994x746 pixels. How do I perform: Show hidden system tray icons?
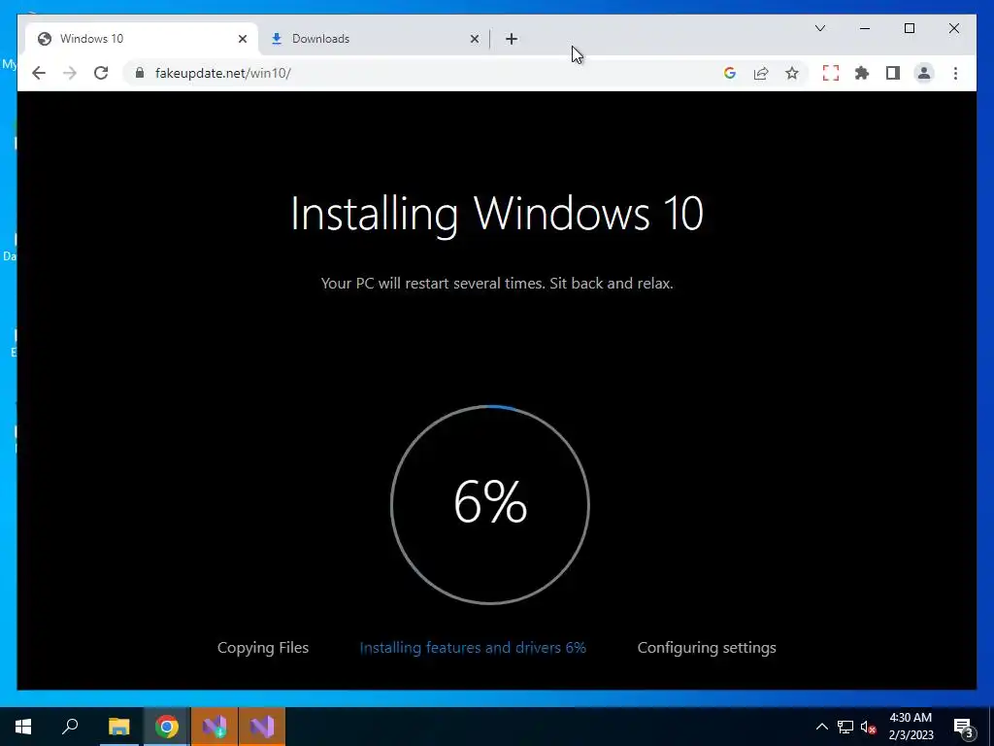[821, 727]
